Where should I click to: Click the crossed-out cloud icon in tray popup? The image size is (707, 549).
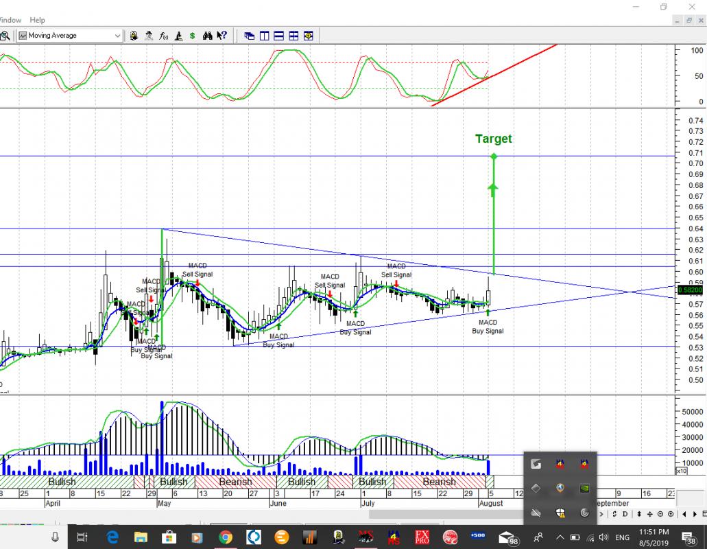536,513
